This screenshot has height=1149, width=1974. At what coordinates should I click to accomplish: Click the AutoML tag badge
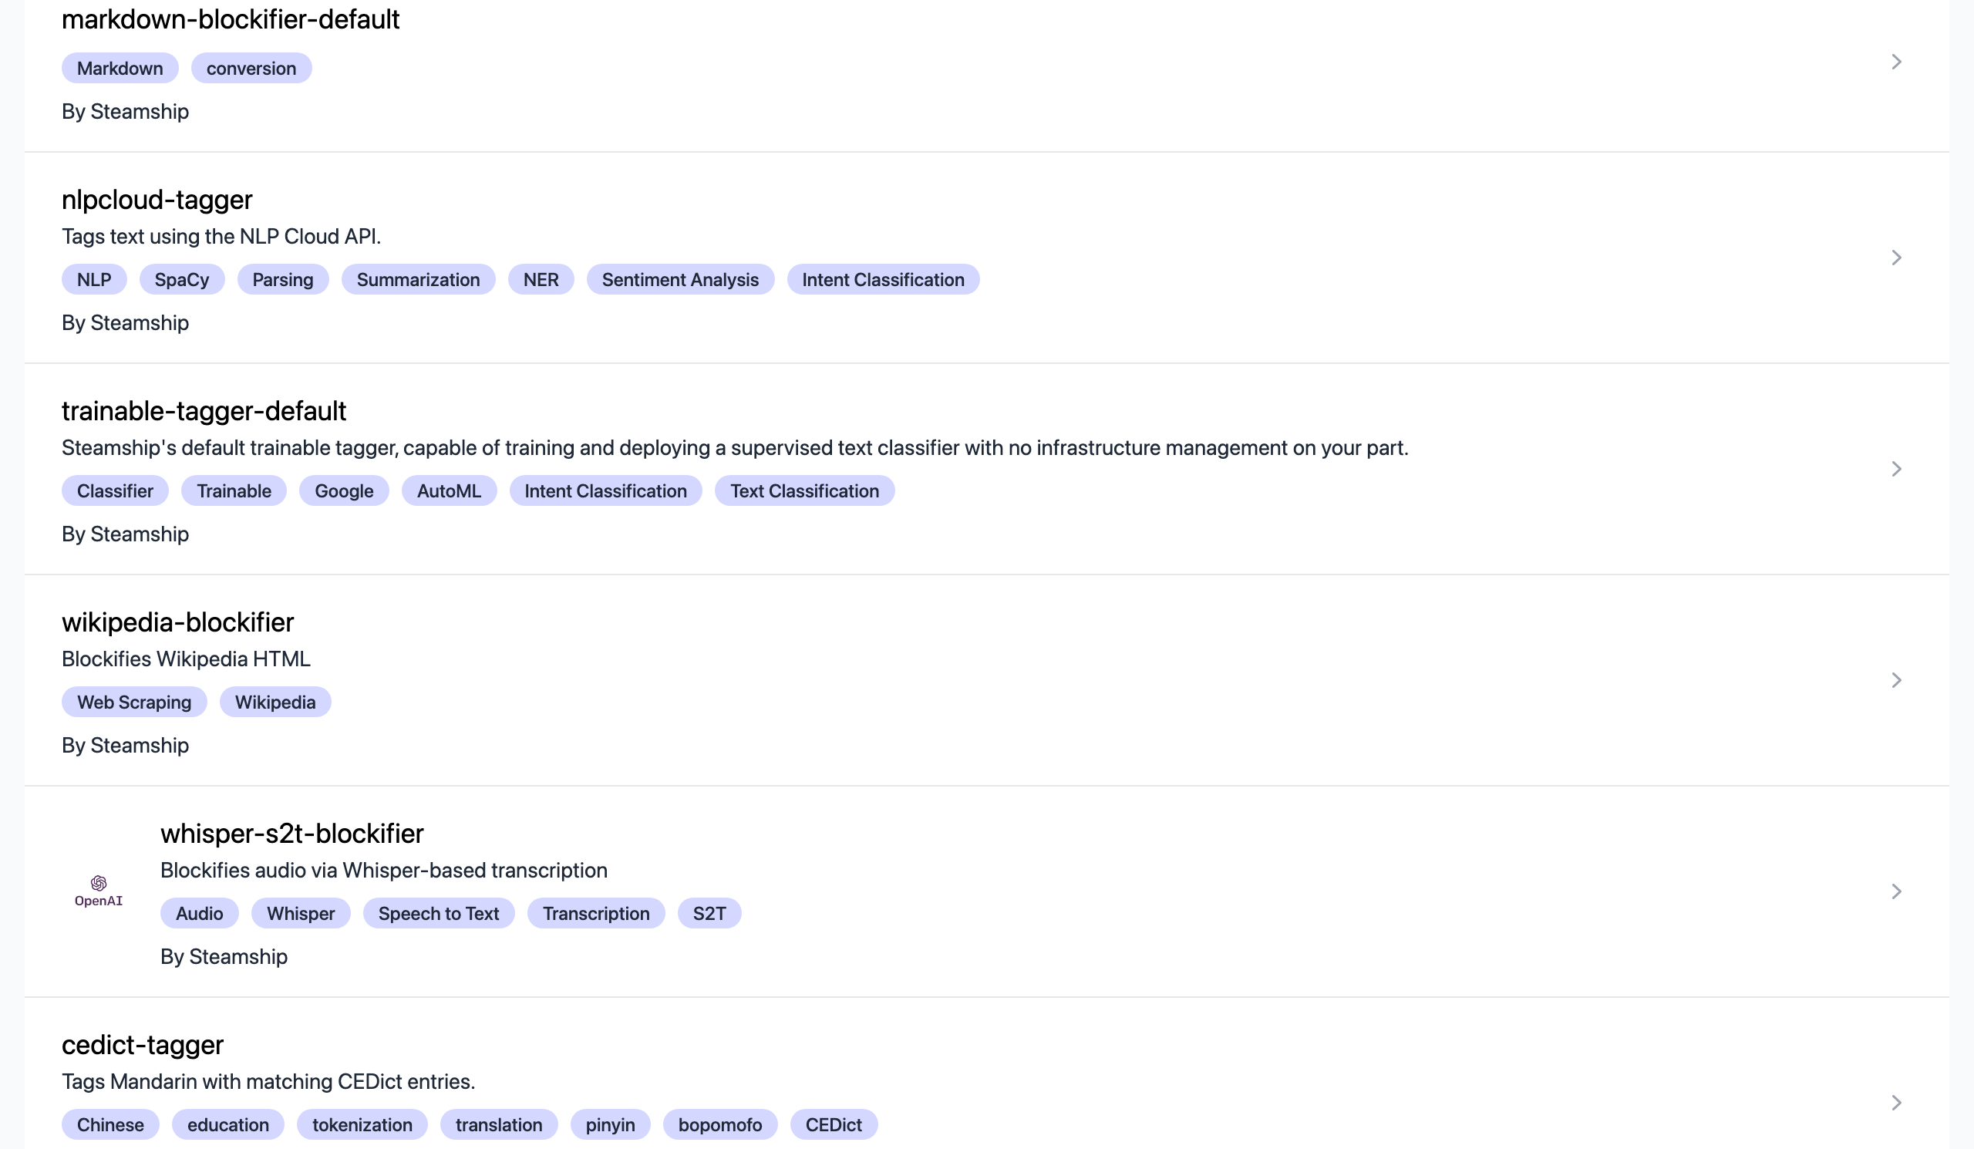pos(448,491)
